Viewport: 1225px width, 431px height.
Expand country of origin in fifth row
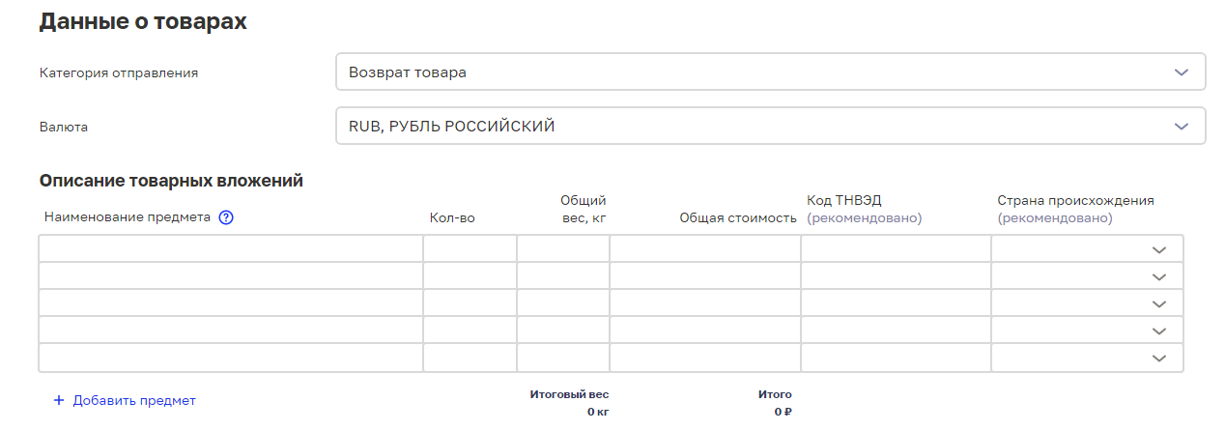click(x=1159, y=358)
